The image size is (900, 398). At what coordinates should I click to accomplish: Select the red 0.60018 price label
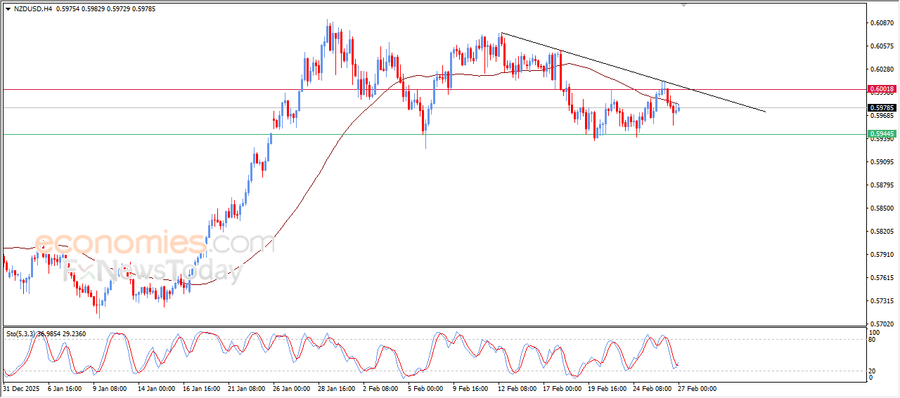(882, 89)
